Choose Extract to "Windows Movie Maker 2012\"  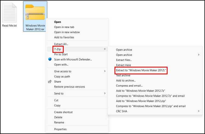[x=141, y=70]
